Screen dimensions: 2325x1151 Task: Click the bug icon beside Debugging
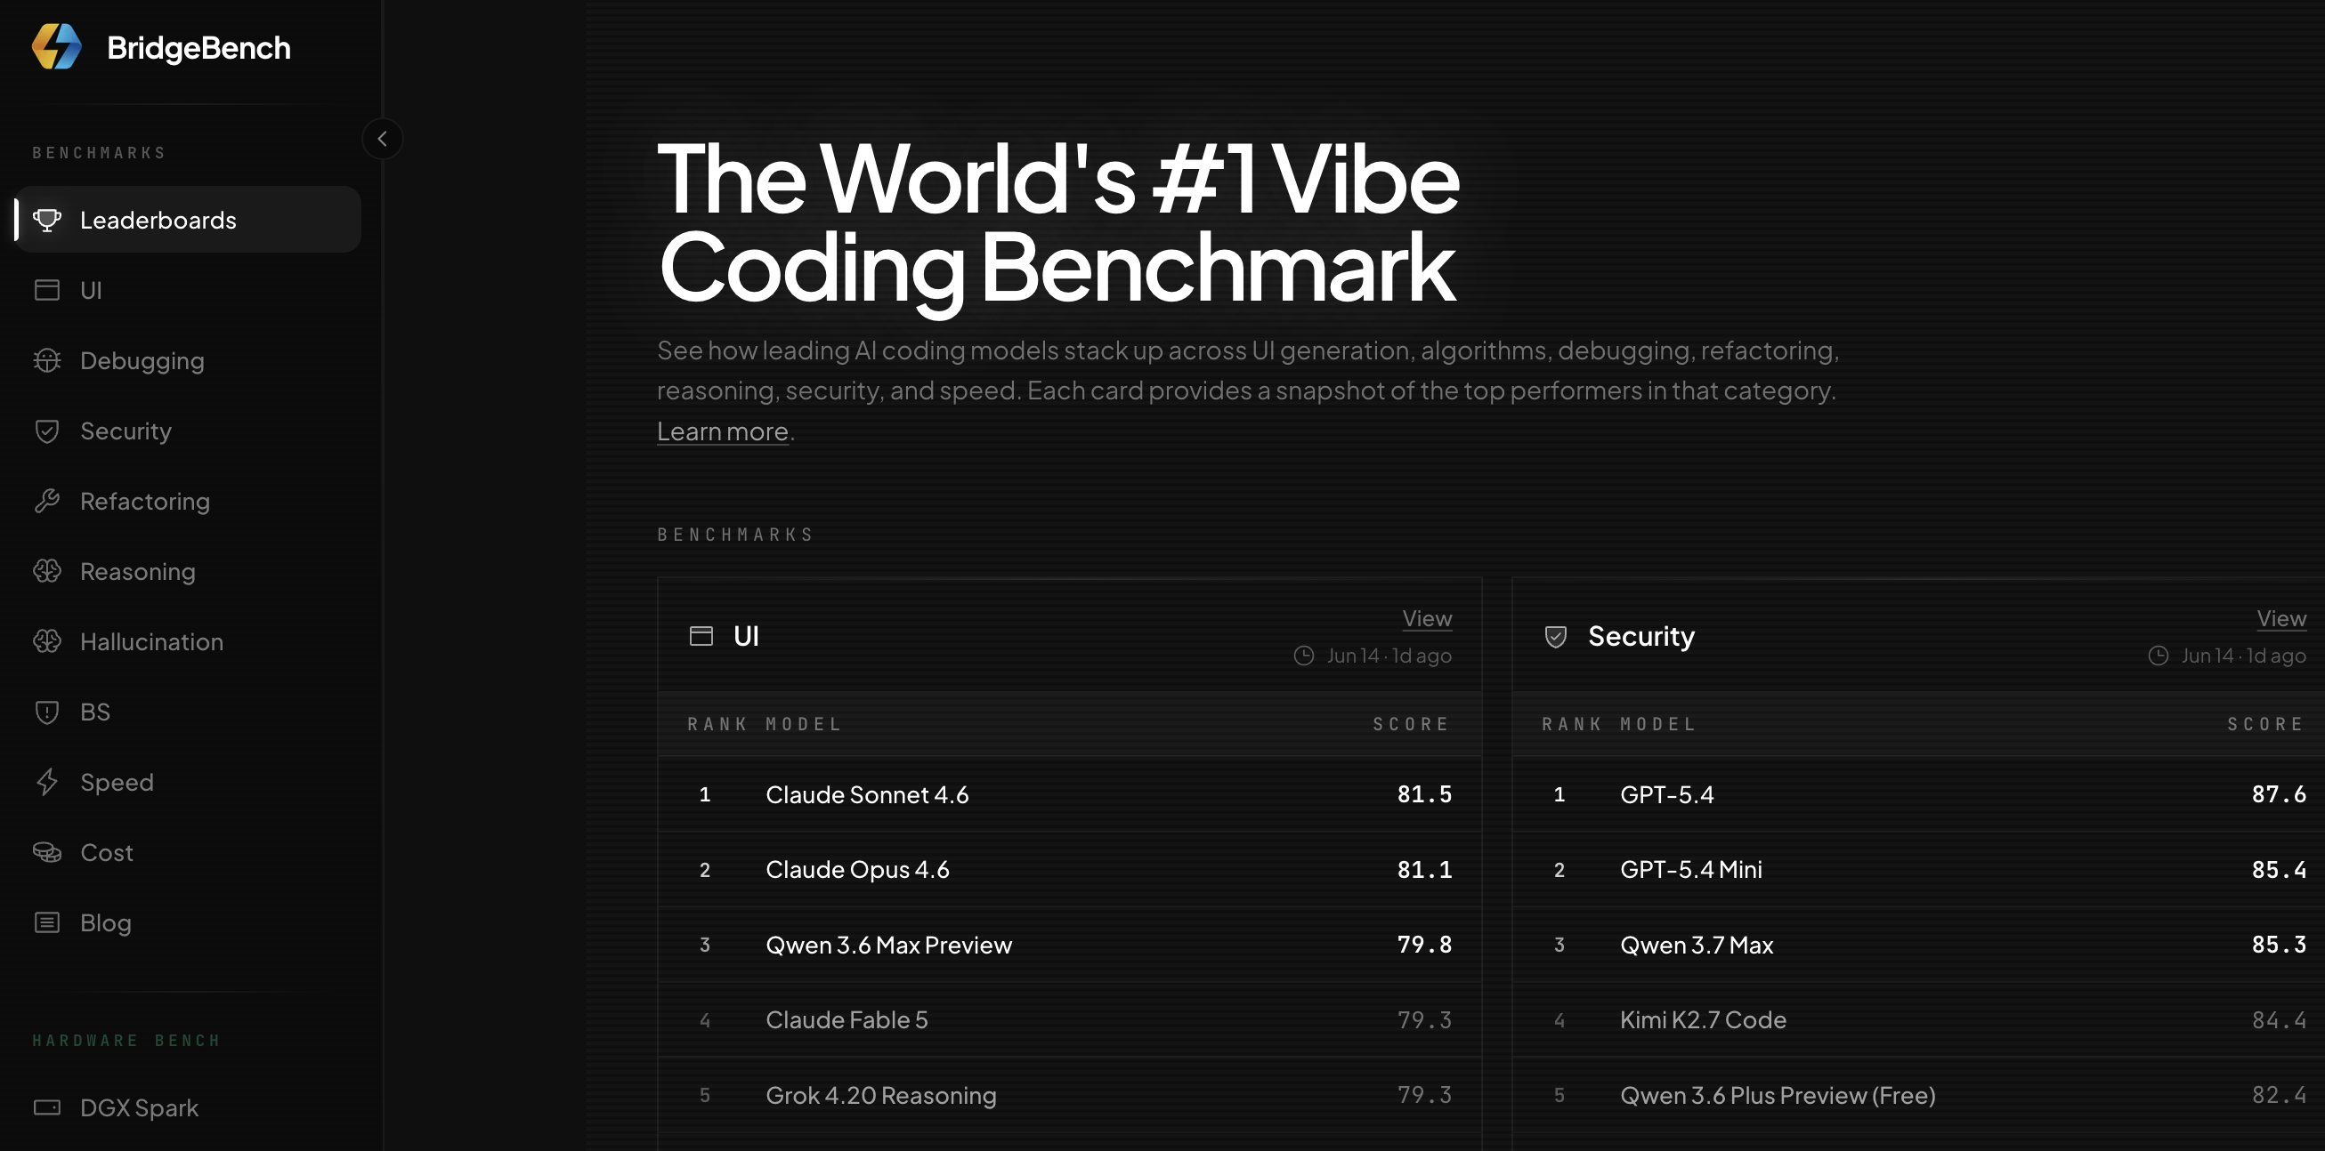coord(47,361)
